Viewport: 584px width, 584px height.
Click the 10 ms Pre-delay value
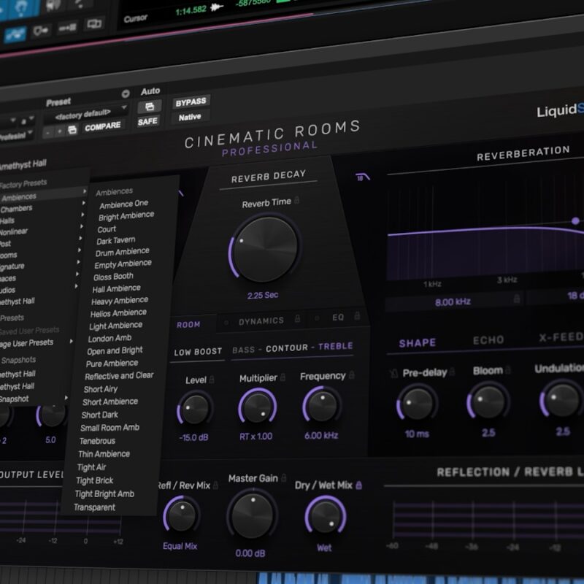click(417, 434)
